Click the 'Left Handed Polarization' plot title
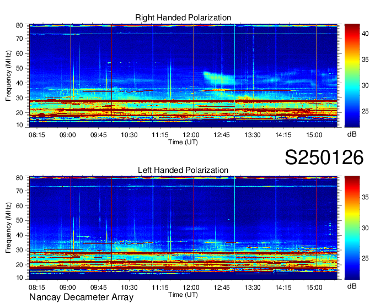The width and height of the screenshot is (375, 304). tap(183, 170)
